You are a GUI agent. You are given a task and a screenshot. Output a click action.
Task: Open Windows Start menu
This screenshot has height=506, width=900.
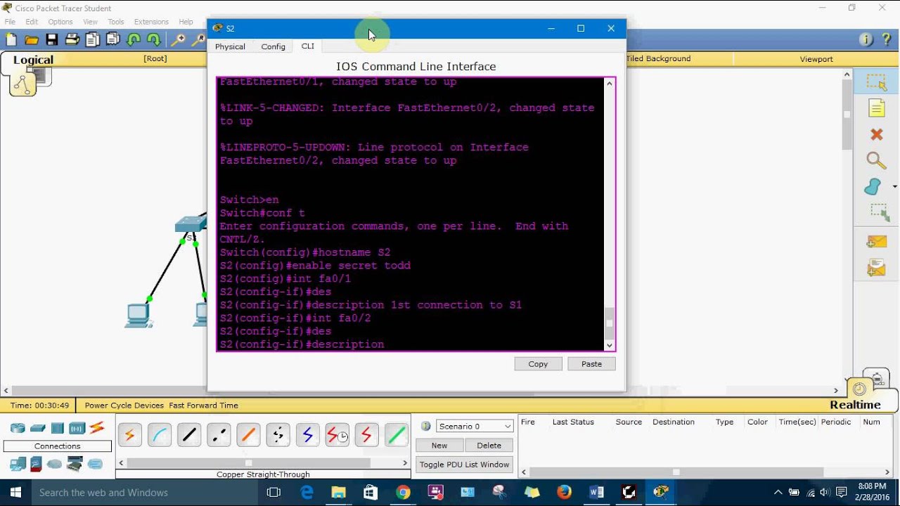15,493
